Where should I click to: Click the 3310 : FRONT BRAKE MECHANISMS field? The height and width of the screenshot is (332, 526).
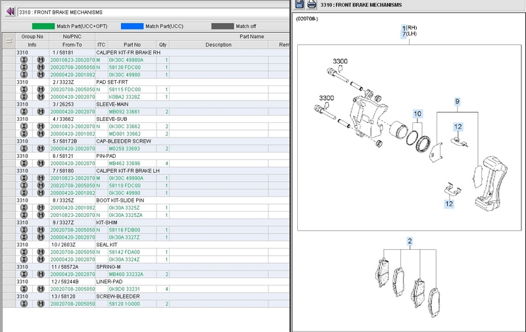pyautogui.click(x=145, y=12)
